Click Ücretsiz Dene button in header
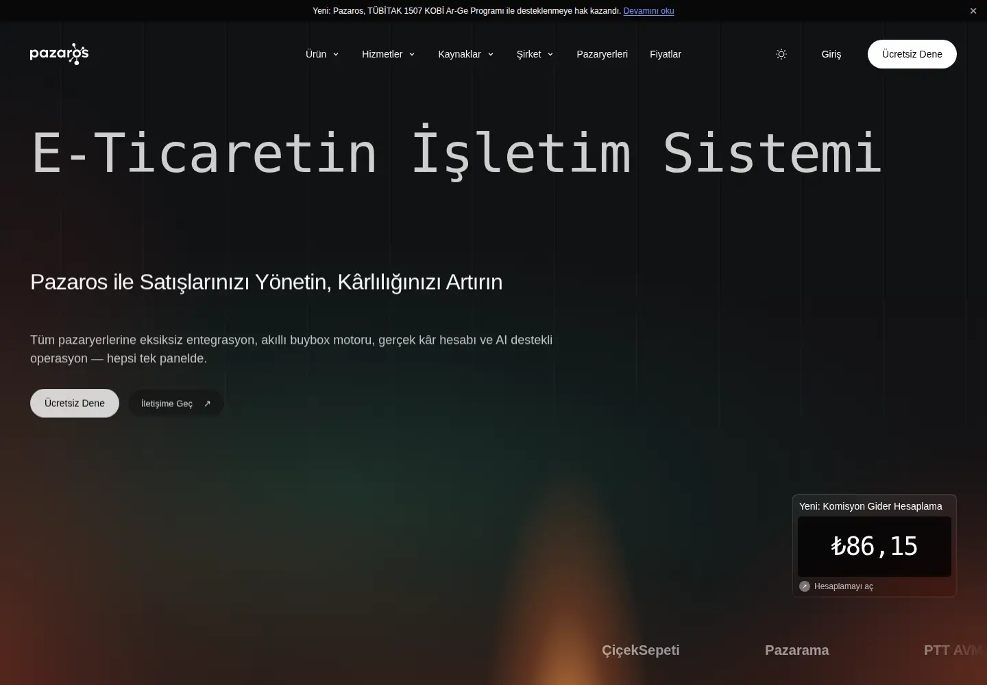Image resolution: width=987 pixels, height=685 pixels. pyautogui.click(x=912, y=54)
